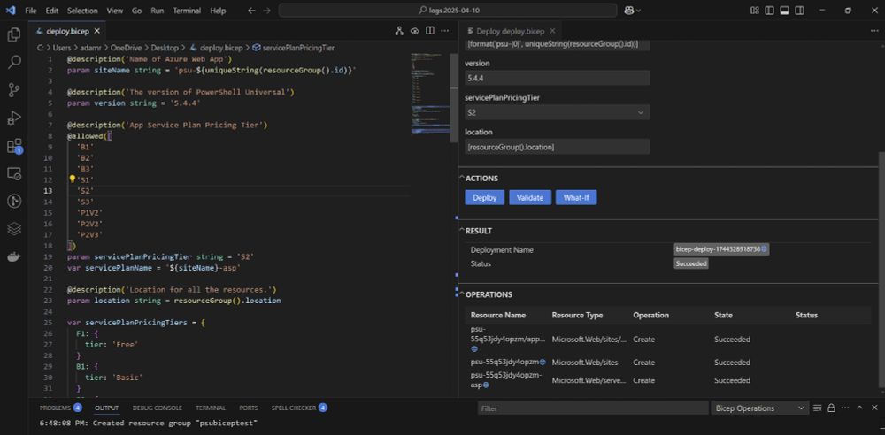Viewport: 885px width, 435px height.
Task: Toggle output auto-scroll lock
Action: tap(831, 408)
